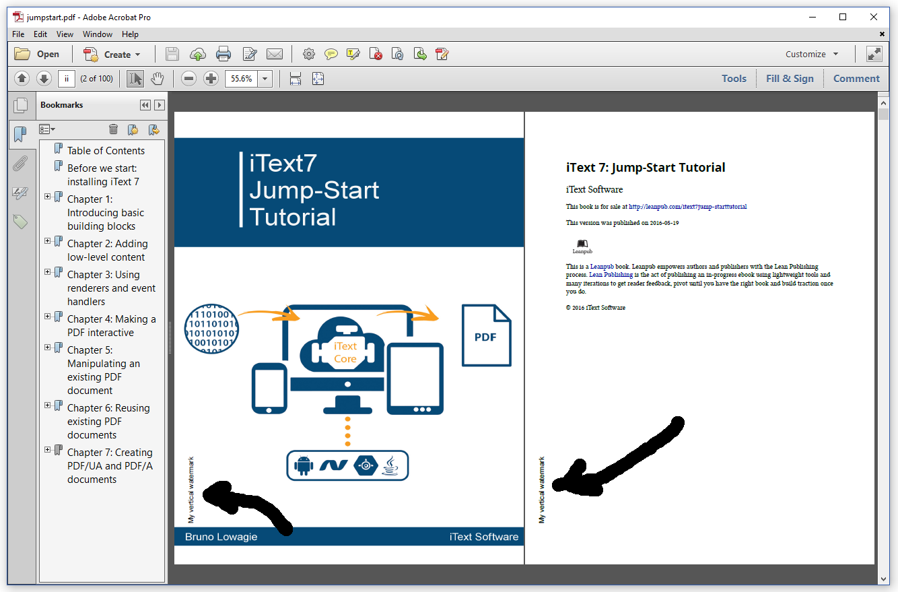The width and height of the screenshot is (898, 592).
Task: Click the Lean Publishing hyperlink
Action: (x=611, y=275)
